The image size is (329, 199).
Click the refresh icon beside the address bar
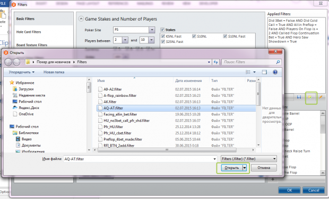(215, 62)
